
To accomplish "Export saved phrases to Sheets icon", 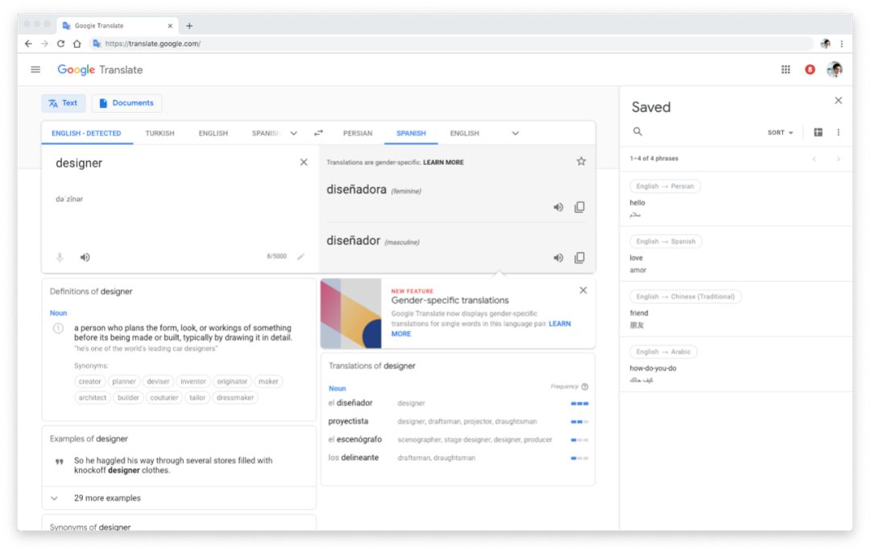I will pyautogui.click(x=818, y=132).
